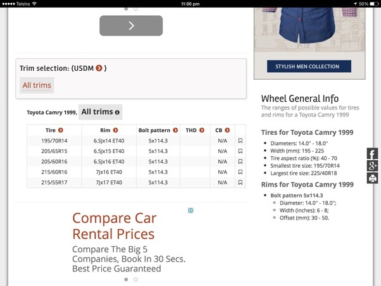
Task: Click the THD column arrow icon
Action: click(x=202, y=130)
